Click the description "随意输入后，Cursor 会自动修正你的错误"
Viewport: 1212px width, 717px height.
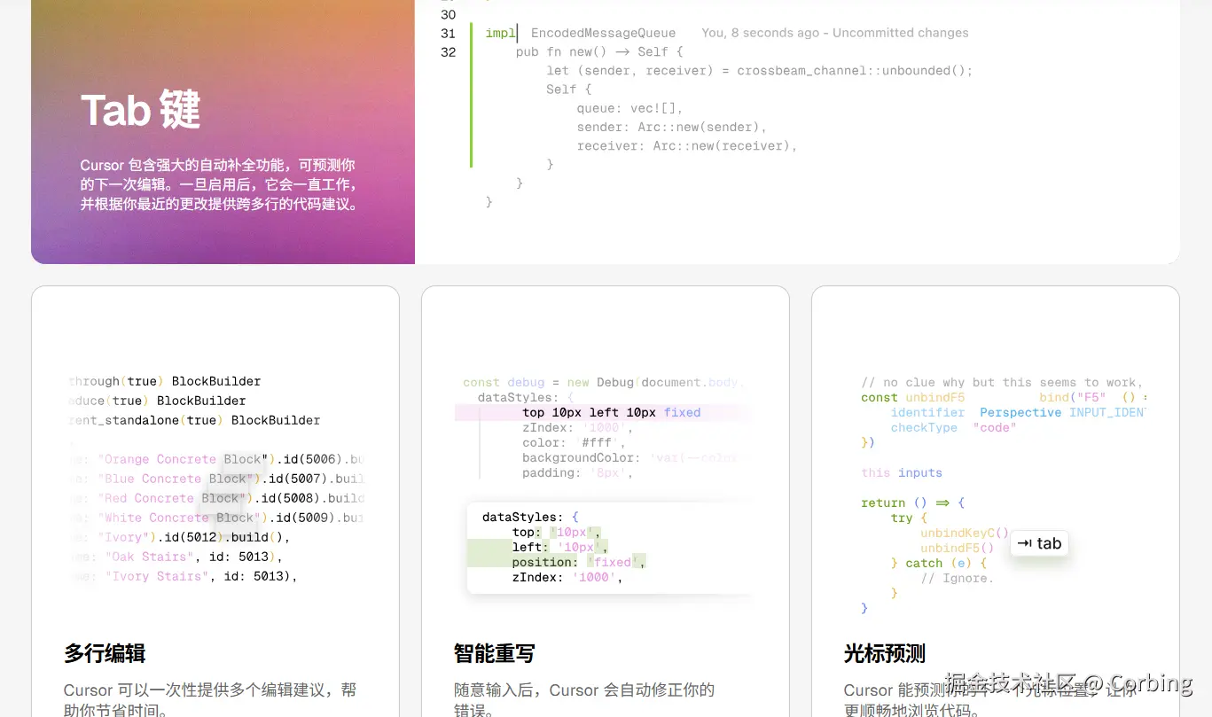(x=584, y=699)
